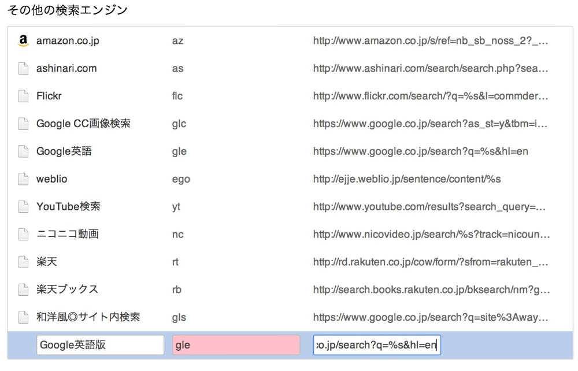Click the rd.rakuten.co.jp URL
This screenshot has height=371, width=578.
click(431, 262)
